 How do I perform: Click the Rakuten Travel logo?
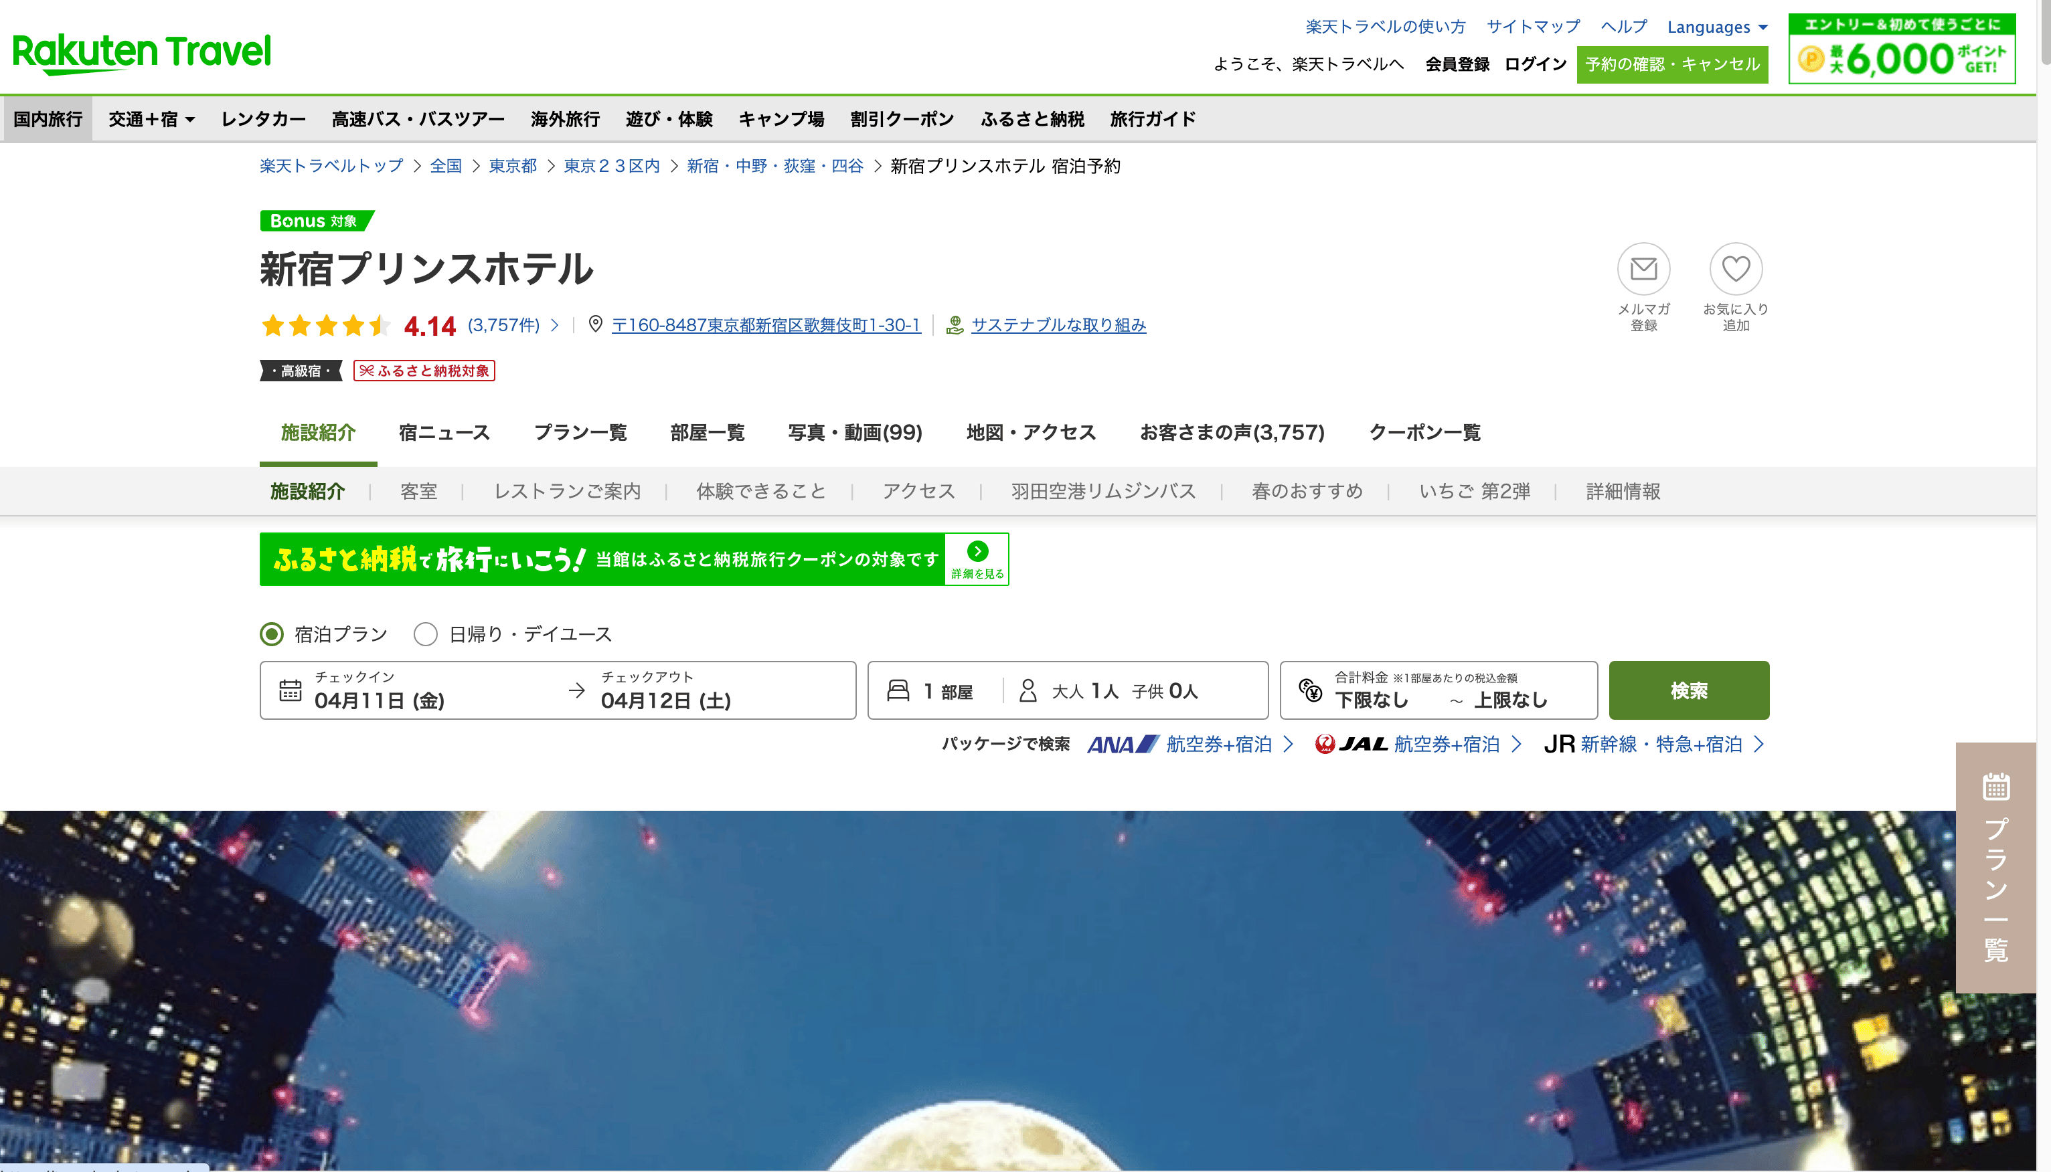[x=142, y=53]
